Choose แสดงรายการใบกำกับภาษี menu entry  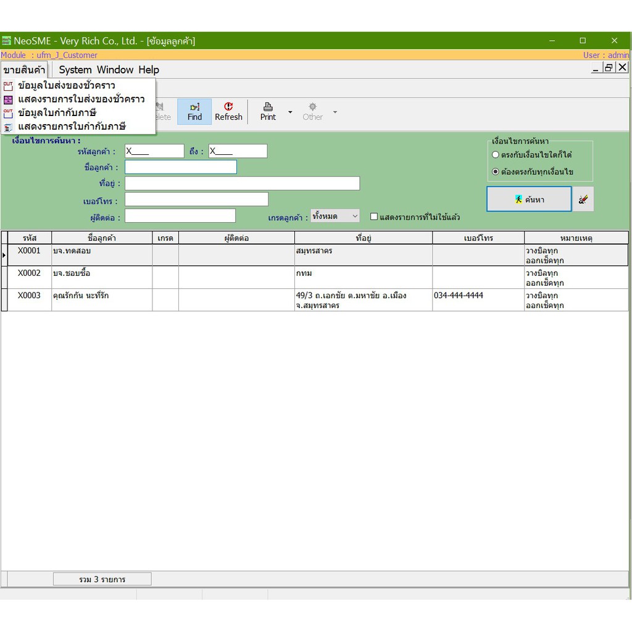(78, 127)
